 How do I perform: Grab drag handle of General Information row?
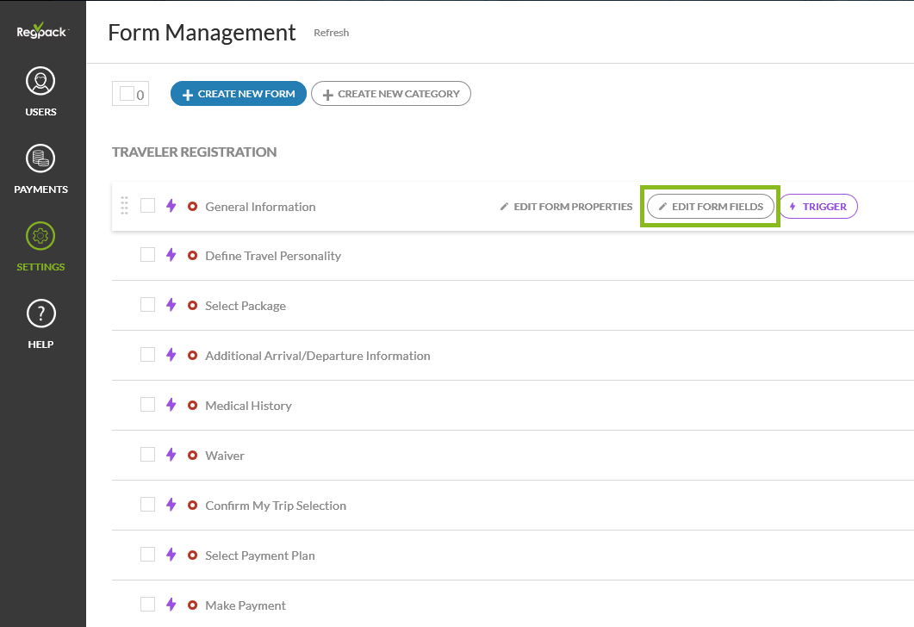point(124,206)
